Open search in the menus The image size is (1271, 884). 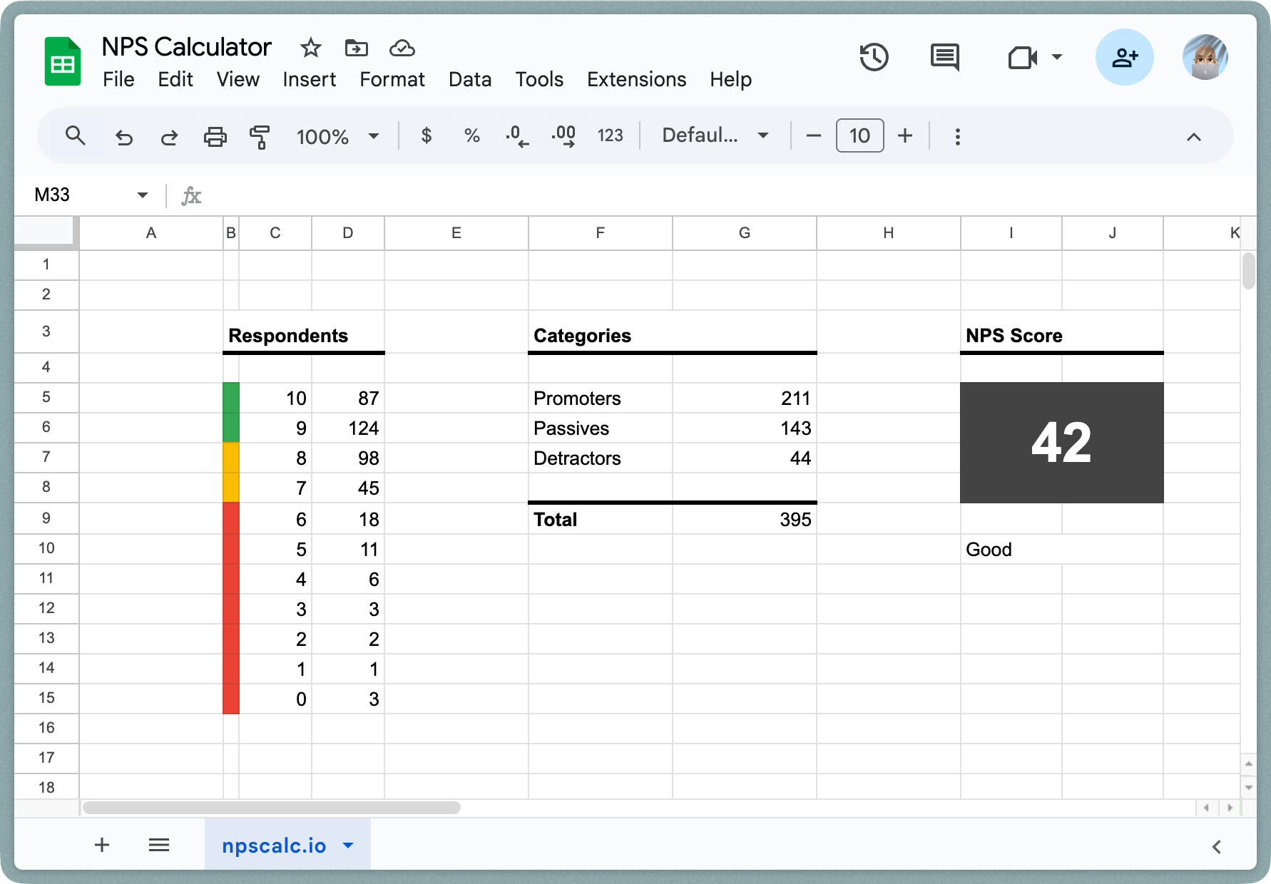click(x=76, y=135)
